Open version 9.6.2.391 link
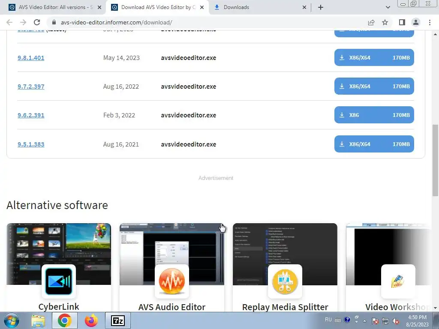439x329 pixels. (31, 115)
